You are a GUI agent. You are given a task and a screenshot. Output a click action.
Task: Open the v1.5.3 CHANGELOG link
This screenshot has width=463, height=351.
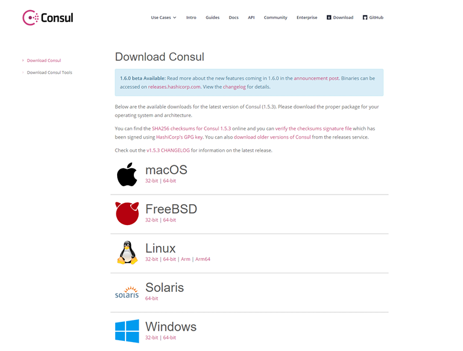[168, 150]
